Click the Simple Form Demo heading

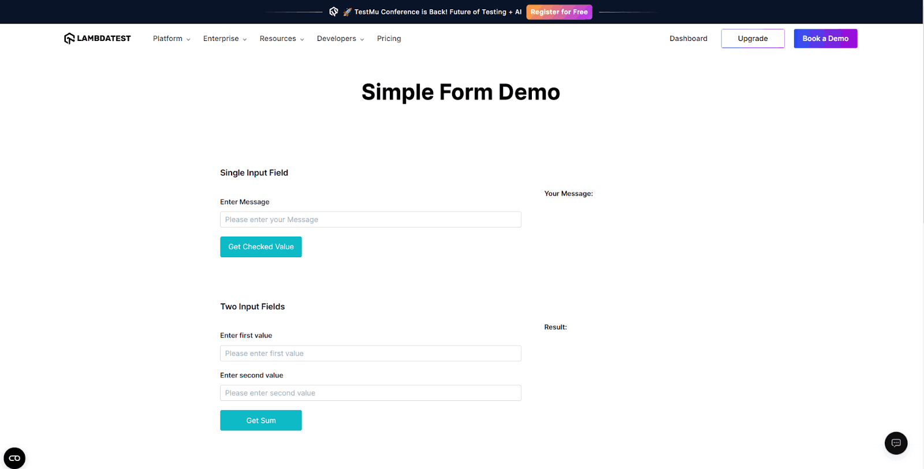[x=460, y=92]
